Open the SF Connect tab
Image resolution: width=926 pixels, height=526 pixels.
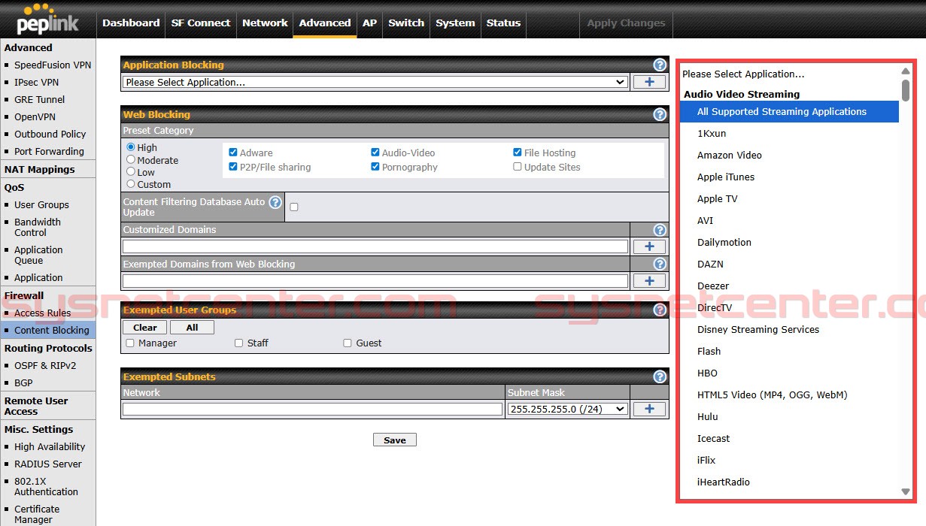pos(201,23)
